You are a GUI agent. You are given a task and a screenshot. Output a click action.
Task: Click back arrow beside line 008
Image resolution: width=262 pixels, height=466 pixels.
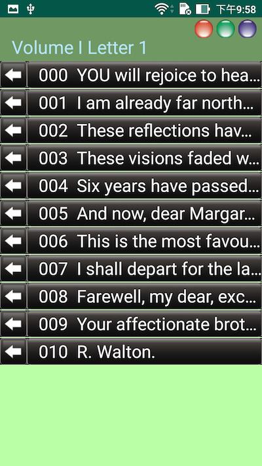point(13,296)
